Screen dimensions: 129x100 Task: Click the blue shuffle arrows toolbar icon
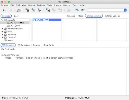click(83, 10)
